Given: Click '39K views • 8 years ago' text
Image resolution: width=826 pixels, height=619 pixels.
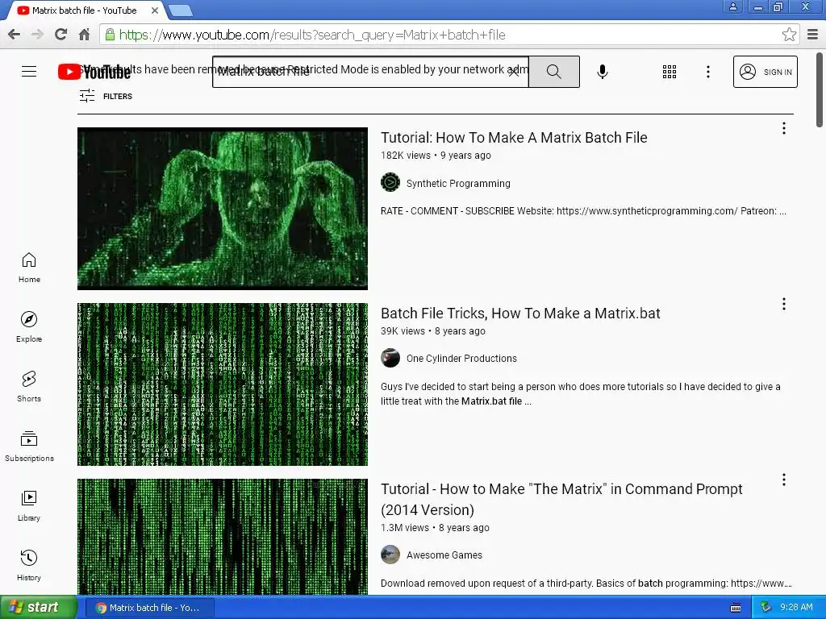Looking at the screenshot, I should (x=433, y=331).
